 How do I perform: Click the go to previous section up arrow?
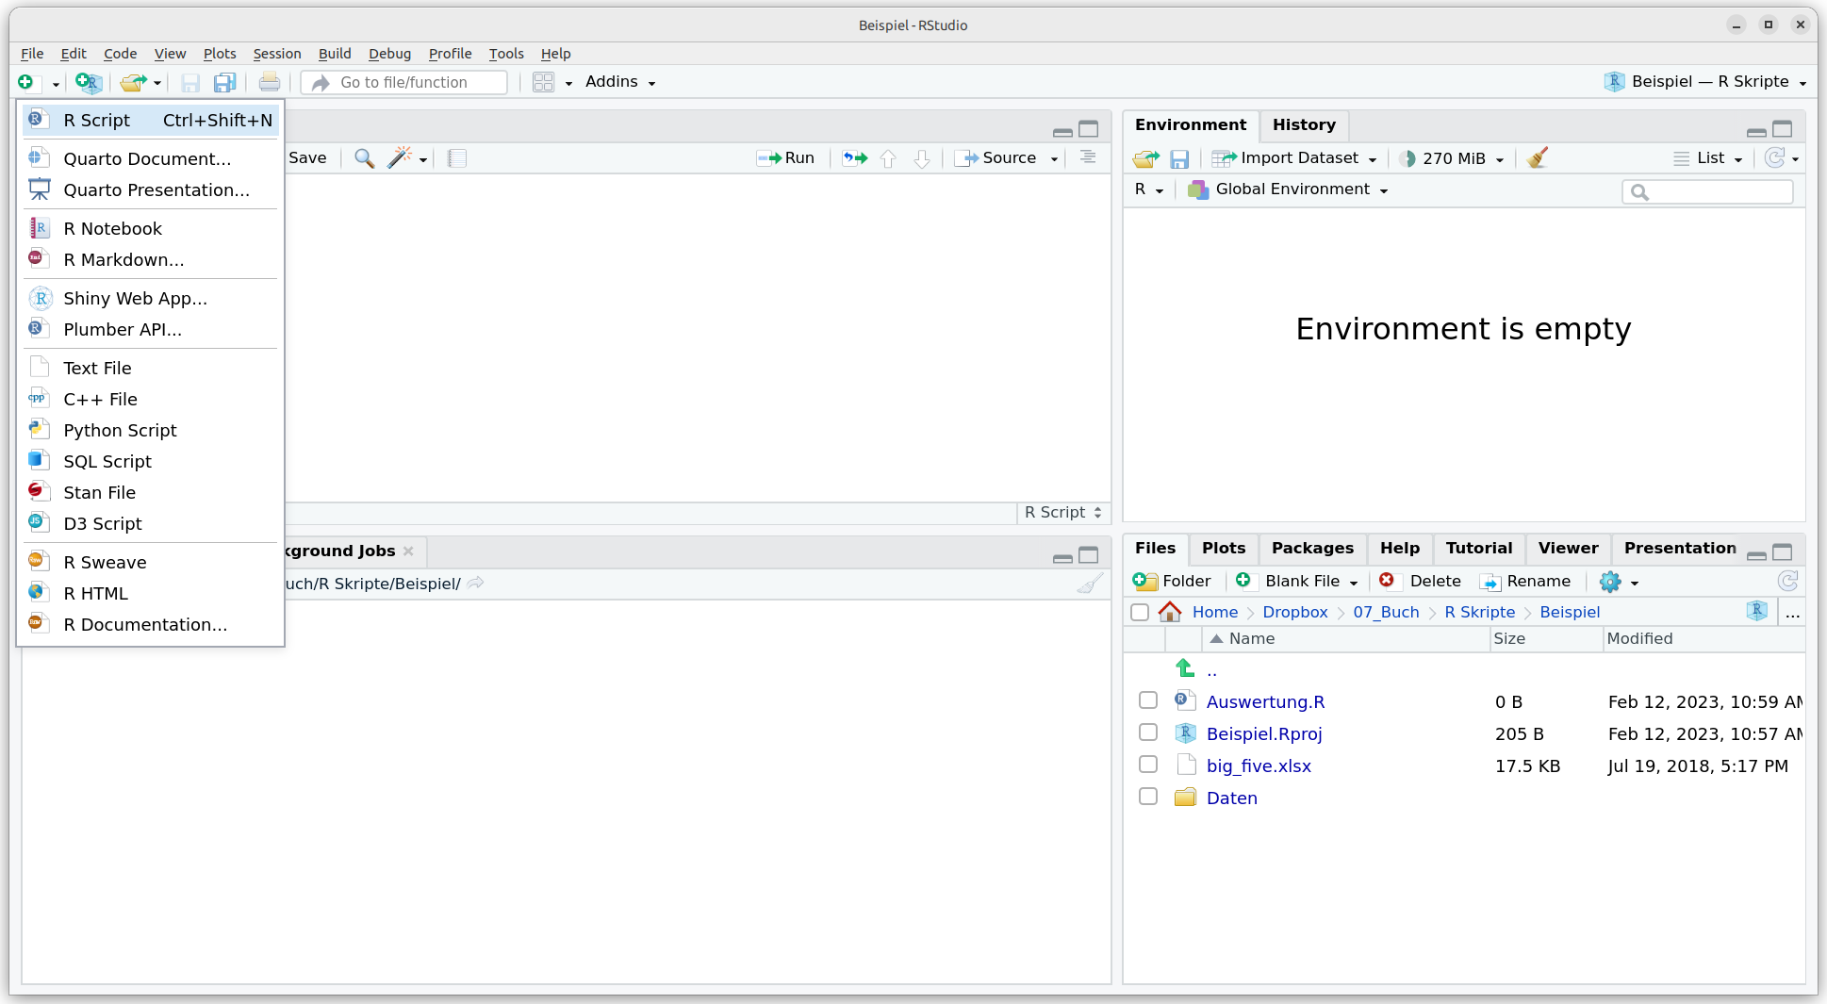[888, 157]
